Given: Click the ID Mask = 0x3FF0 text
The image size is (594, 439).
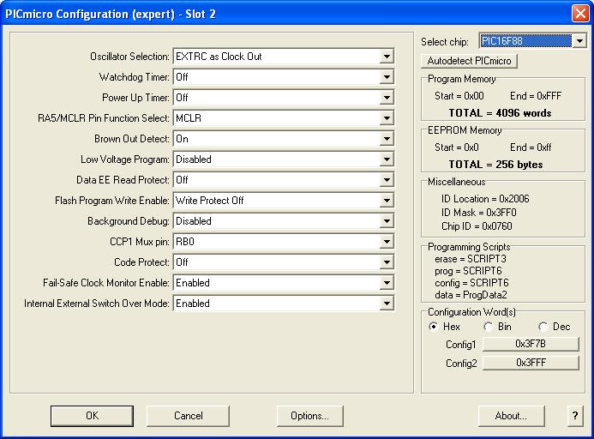Looking at the screenshot, I should [478, 213].
